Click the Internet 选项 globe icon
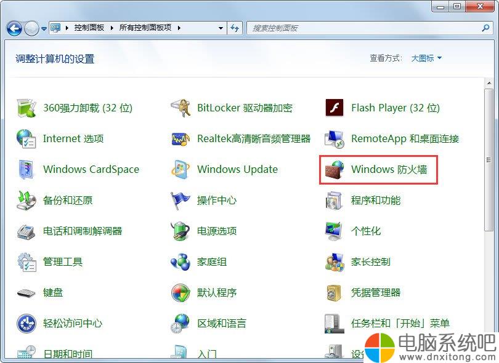The image size is (499, 363). 26,138
